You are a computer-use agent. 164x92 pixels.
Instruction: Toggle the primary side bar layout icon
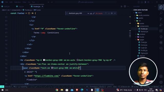pos(139,2)
